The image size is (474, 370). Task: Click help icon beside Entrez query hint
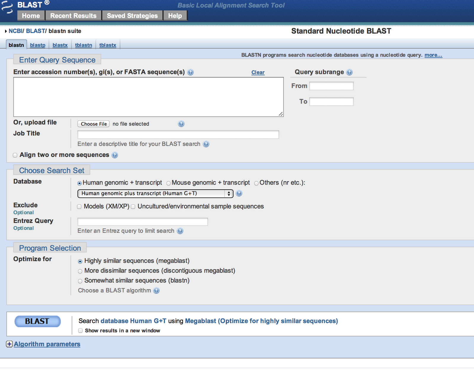click(180, 231)
